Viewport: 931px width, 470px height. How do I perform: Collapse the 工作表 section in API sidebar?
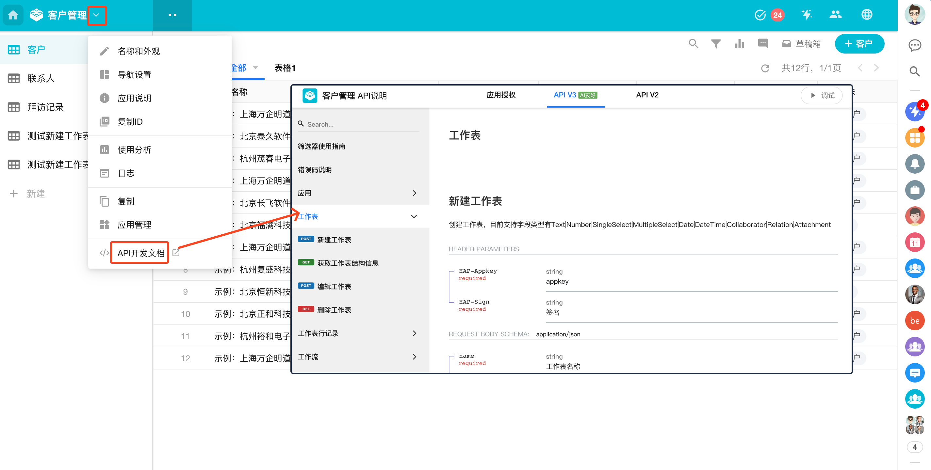(414, 217)
